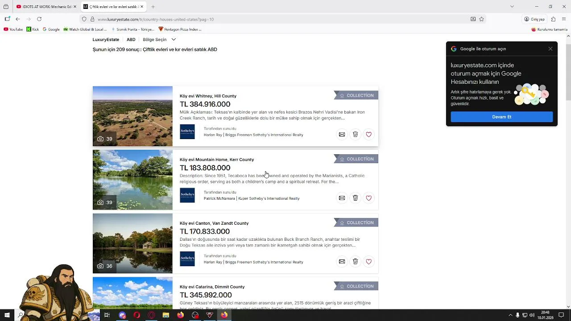Open Köy evi Canton, Van Zandt County title
571x321 pixels.
(214, 223)
